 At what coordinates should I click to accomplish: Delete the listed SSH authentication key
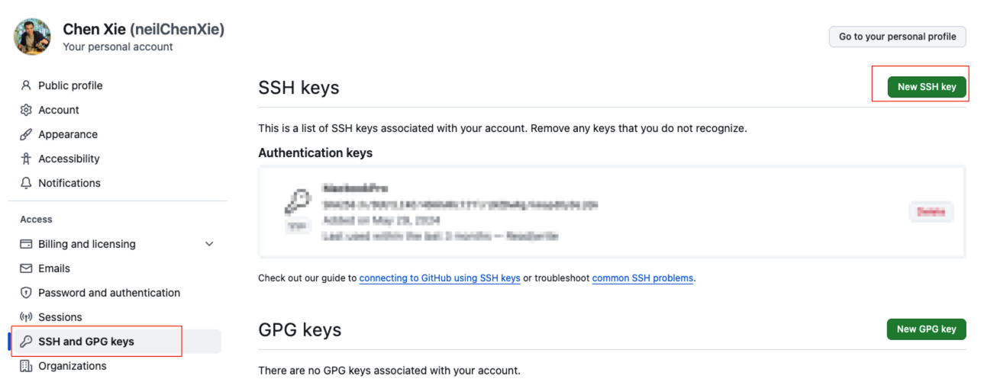point(931,212)
